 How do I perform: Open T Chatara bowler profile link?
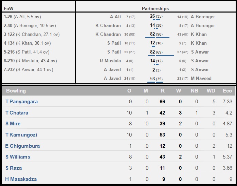17,113
